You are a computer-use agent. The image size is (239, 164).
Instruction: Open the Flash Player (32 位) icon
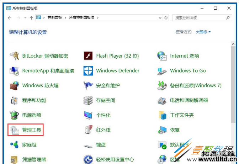point(88,56)
